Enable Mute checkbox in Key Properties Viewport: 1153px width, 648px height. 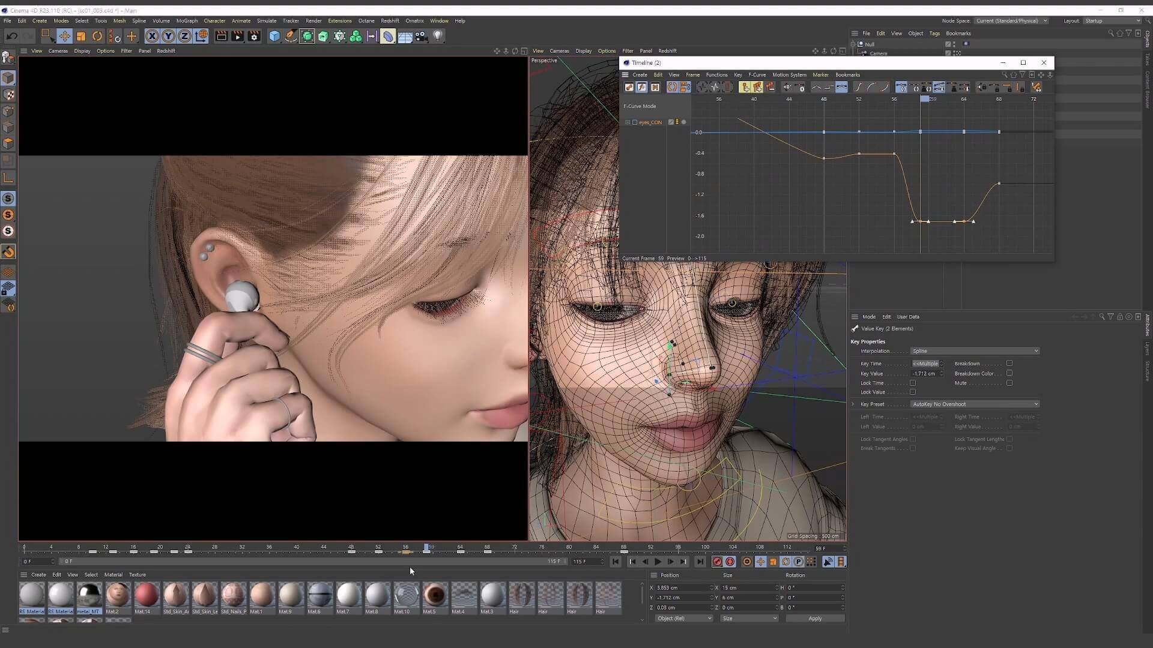click(x=1009, y=383)
